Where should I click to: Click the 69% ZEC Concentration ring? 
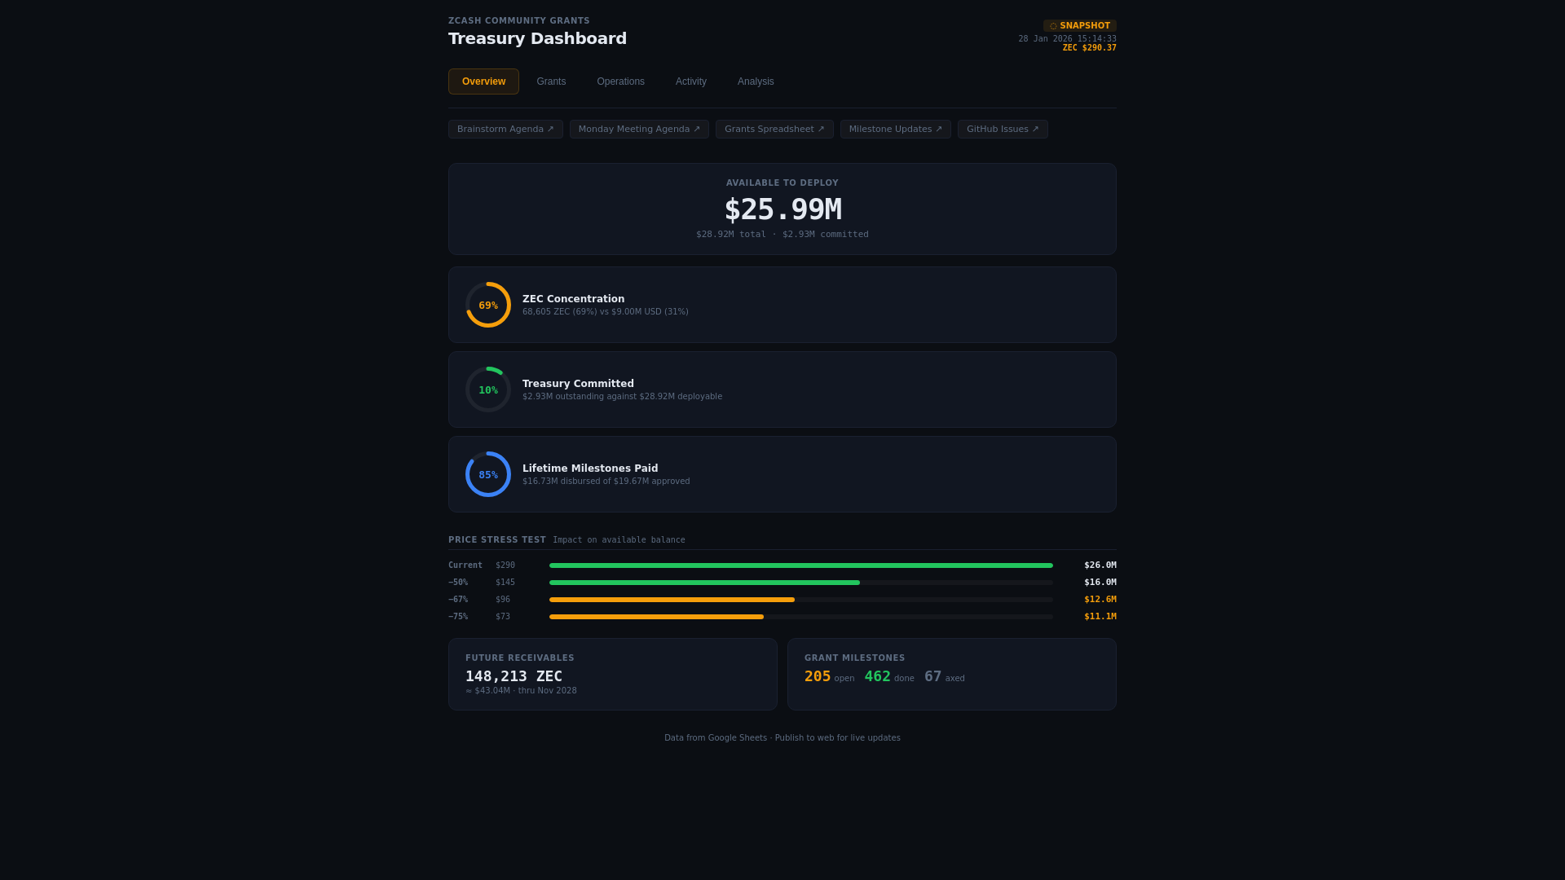488,305
